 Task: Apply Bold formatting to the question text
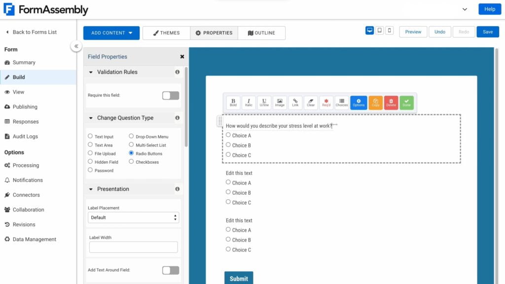[233, 103]
